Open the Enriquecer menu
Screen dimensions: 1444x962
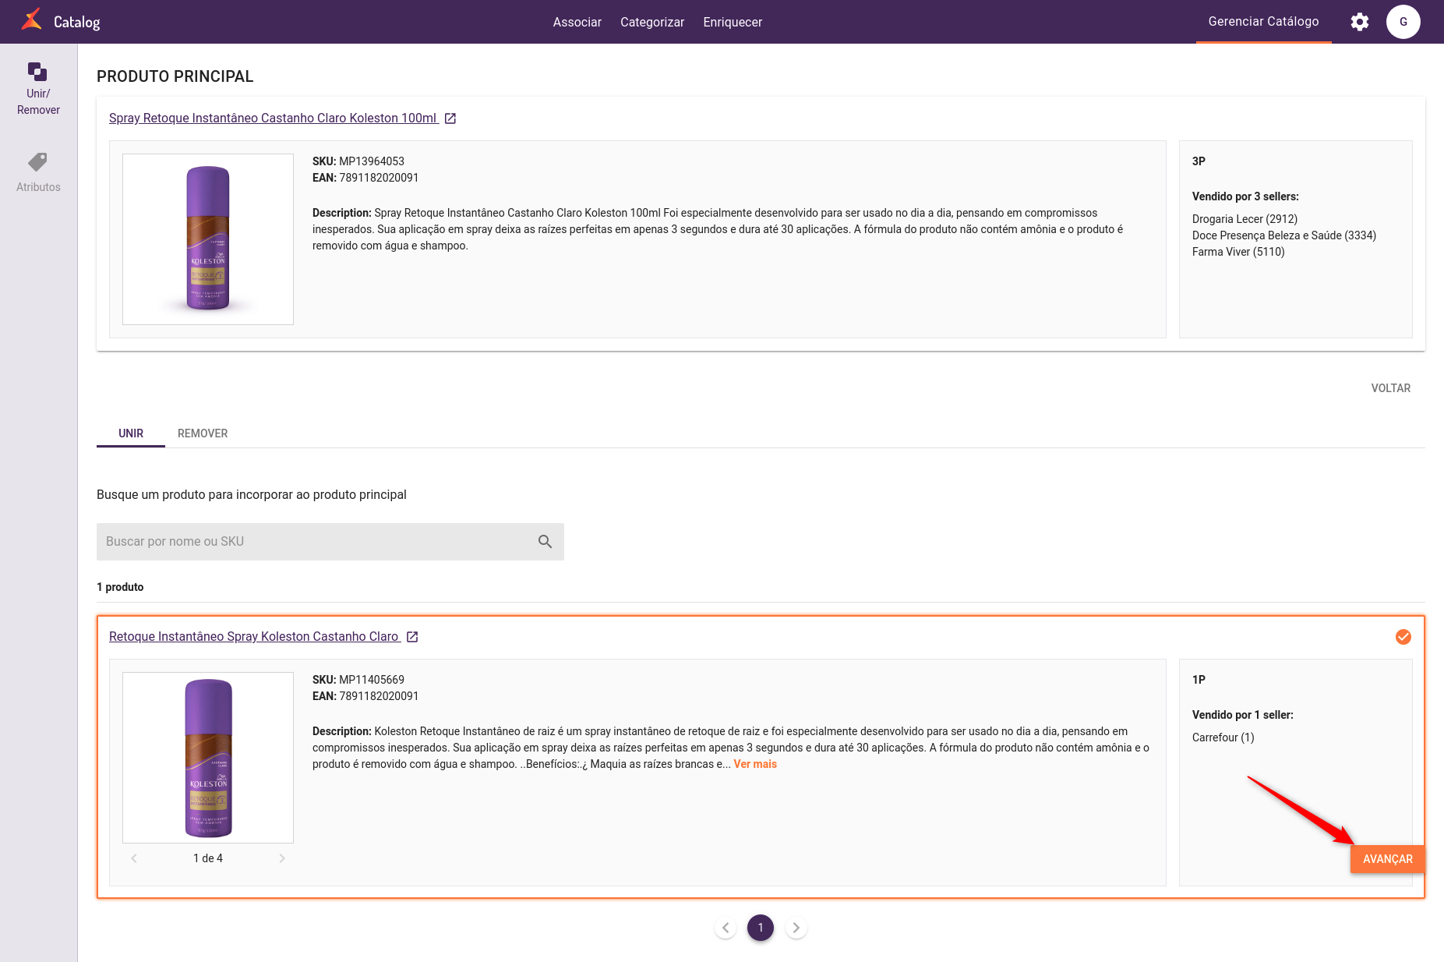pyautogui.click(x=733, y=22)
